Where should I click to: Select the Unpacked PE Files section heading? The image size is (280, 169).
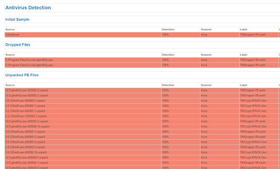tap(22, 75)
